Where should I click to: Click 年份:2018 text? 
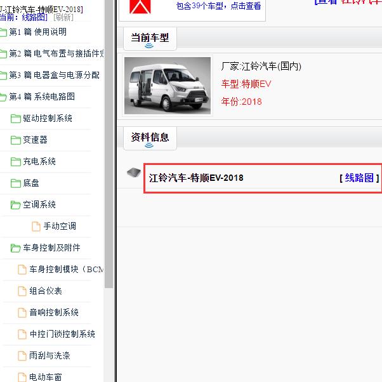[241, 102]
